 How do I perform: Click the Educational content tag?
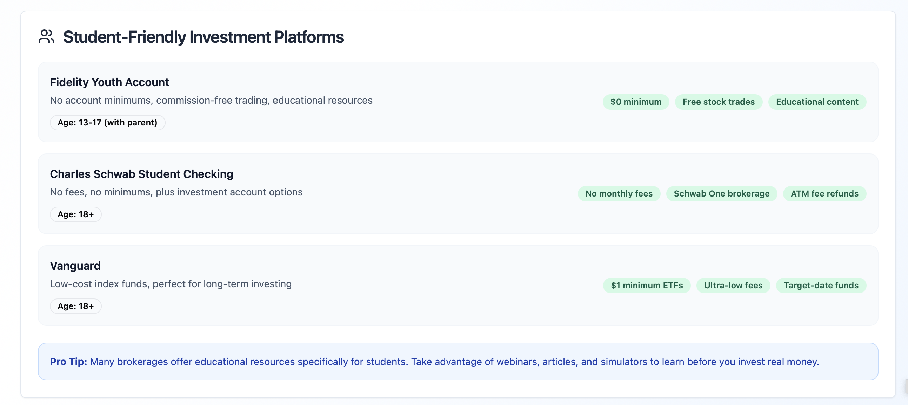click(x=817, y=102)
